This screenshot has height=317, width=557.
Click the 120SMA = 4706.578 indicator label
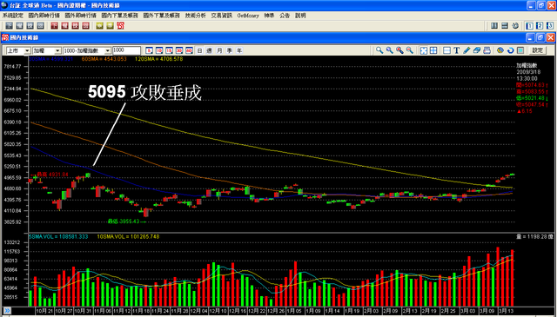pos(158,59)
